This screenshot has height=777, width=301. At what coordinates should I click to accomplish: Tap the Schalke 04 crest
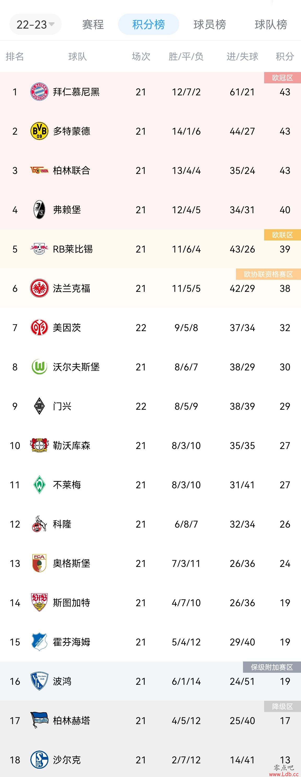point(39,759)
